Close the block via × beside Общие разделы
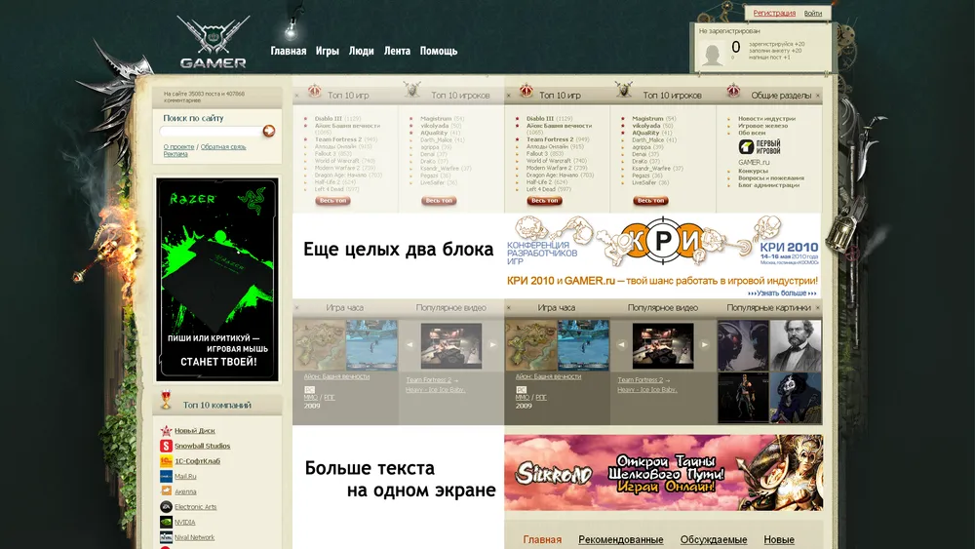Image resolution: width=975 pixels, height=549 pixels. (818, 96)
